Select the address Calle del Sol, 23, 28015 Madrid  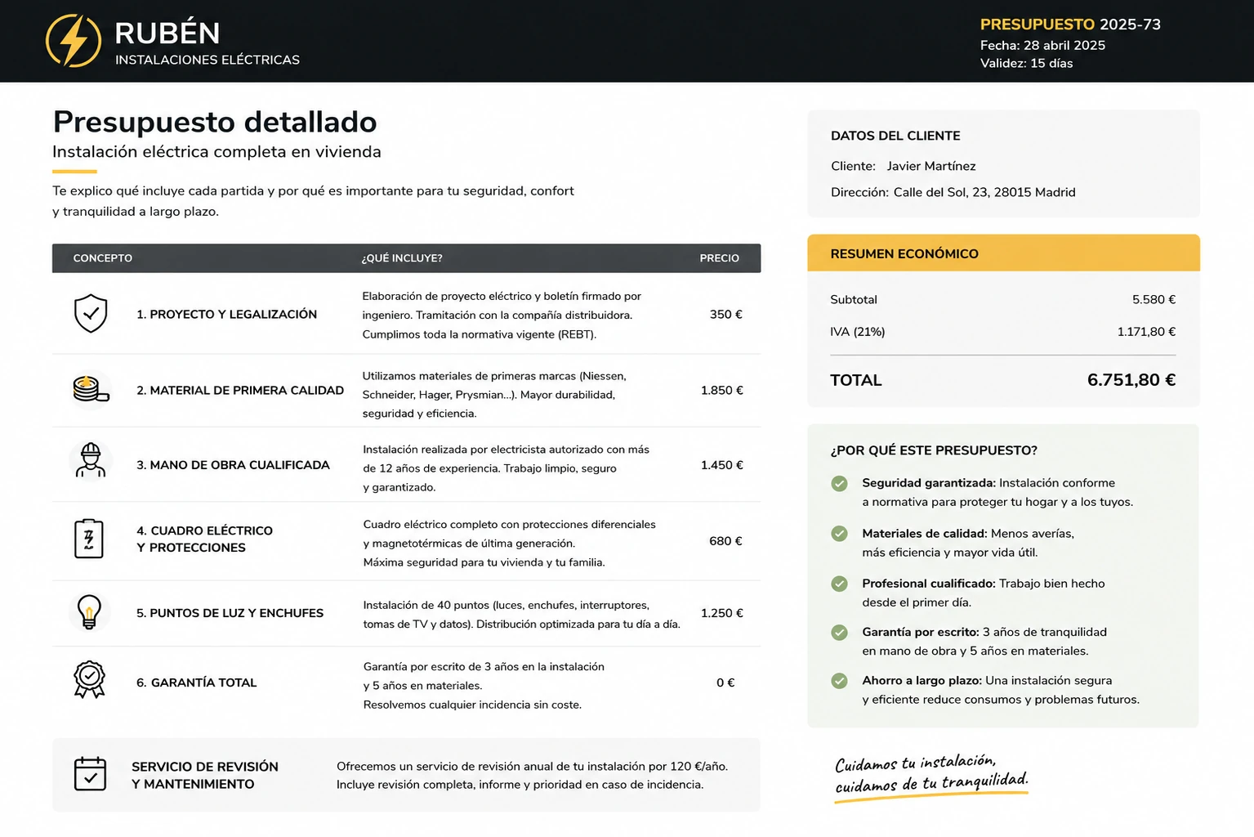click(984, 192)
